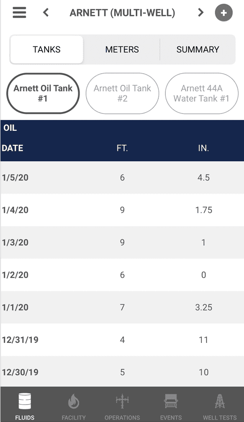Tap the ARNETT (MULTI-WELL) title

pyautogui.click(x=122, y=13)
